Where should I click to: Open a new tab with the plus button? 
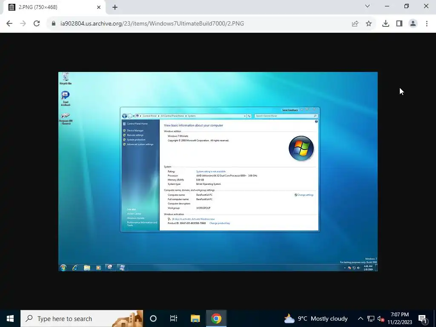(115, 7)
